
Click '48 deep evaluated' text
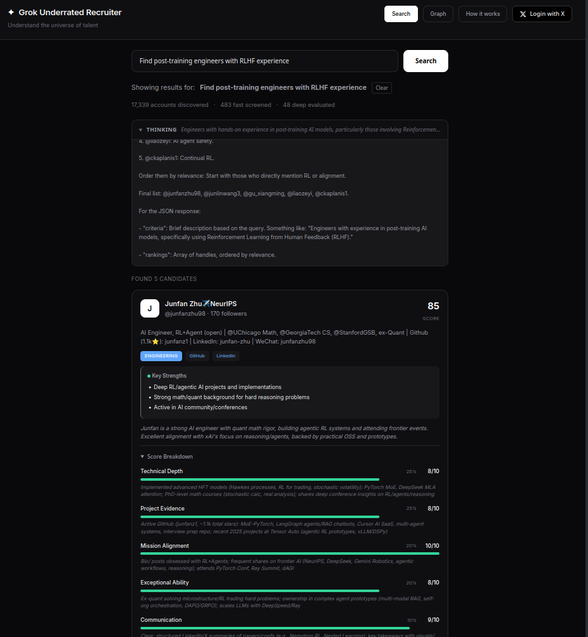[x=309, y=105]
